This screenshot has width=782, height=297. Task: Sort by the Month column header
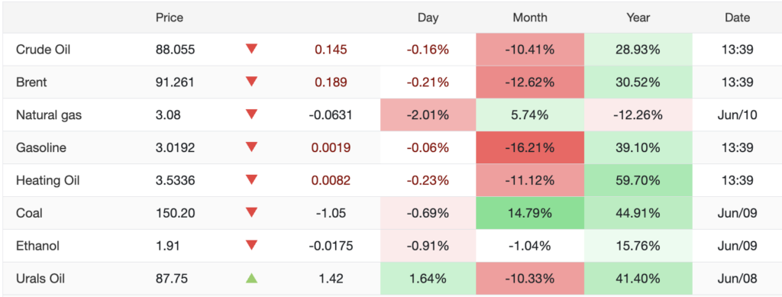point(530,18)
